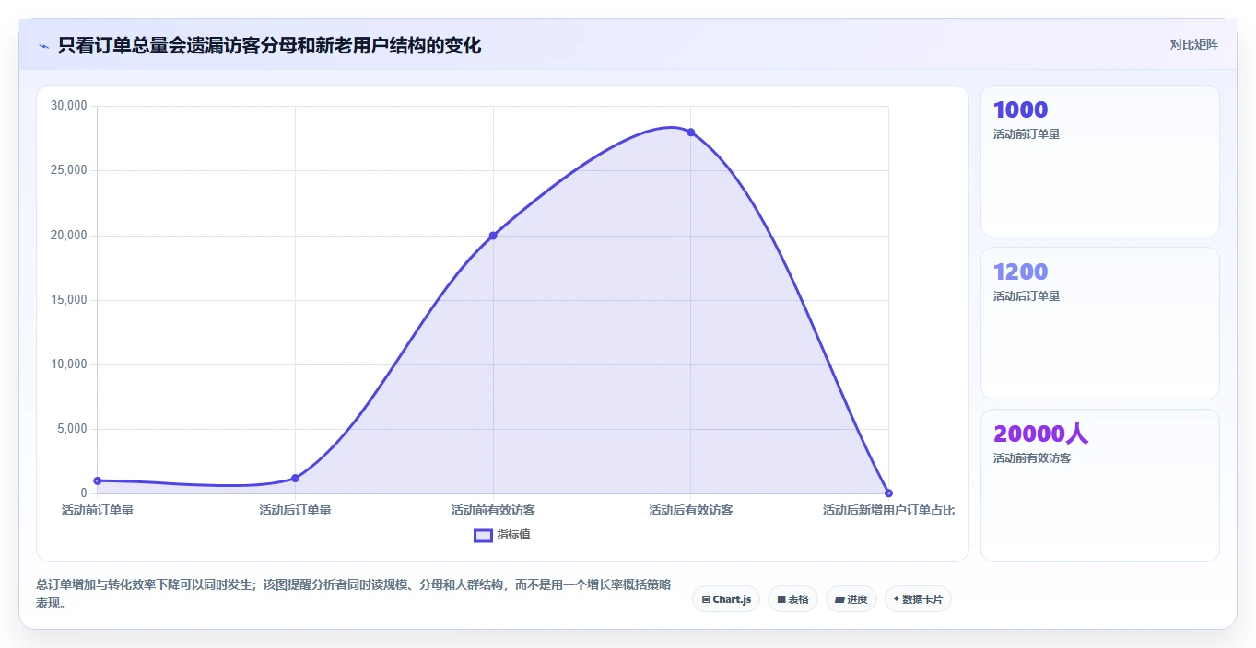This screenshot has width=1256, height=648.
Task: Click the y-axis value 10,000
Action: click(x=69, y=364)
